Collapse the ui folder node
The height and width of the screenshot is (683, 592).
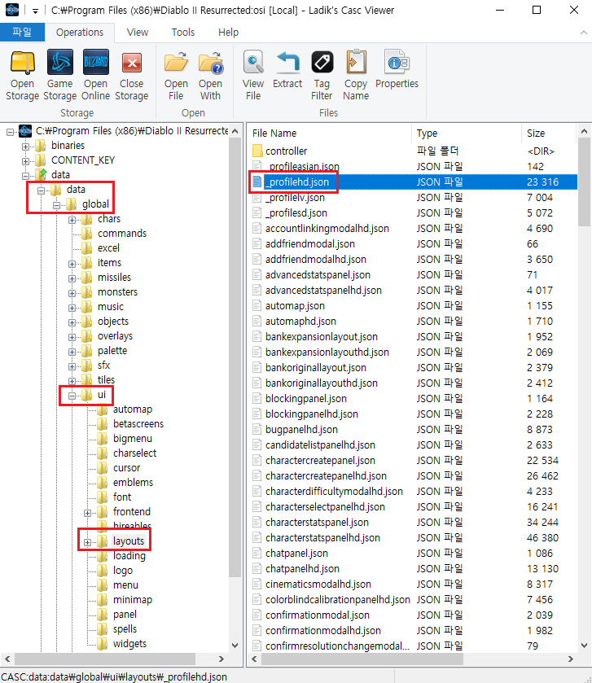[x=72, y=396]
